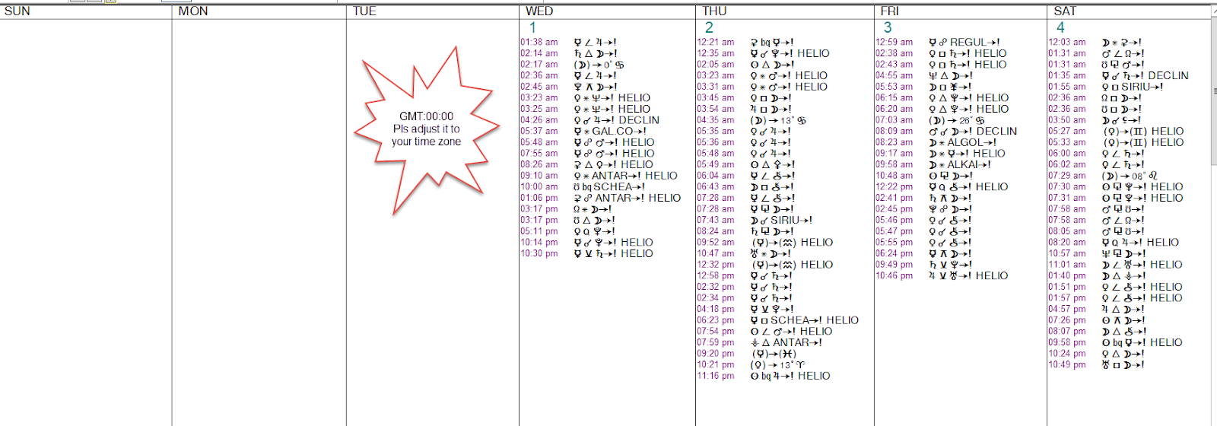The height and width of the screenshot is (426, 1217).
Task: Select Wednesday's 04:26 am DECLIN event
Action: 589,120
